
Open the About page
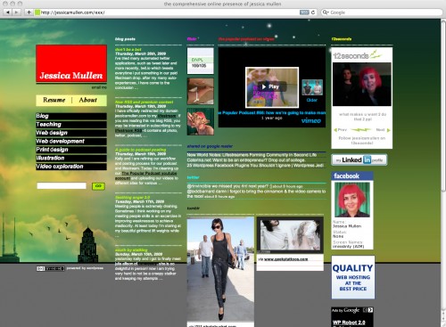[x=88, y=100]
